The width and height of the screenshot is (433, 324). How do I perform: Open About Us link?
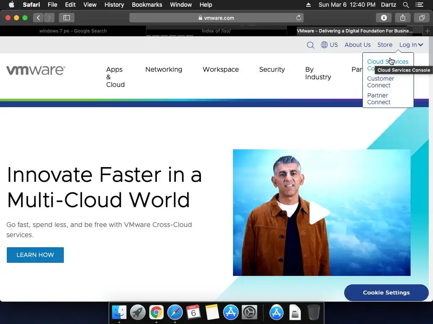(x=358, y=45)
